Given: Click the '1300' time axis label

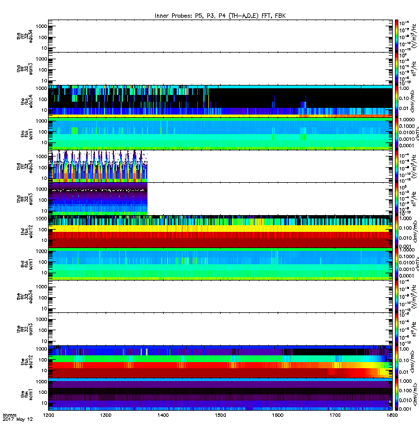Looking at the screenshot, I should [x=106, y=415].
